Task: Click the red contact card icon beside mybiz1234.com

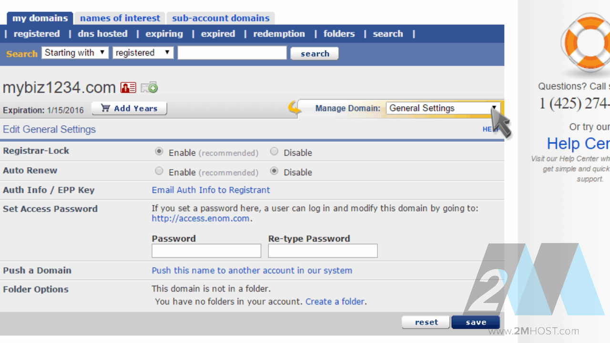Action: coord(128,88)
